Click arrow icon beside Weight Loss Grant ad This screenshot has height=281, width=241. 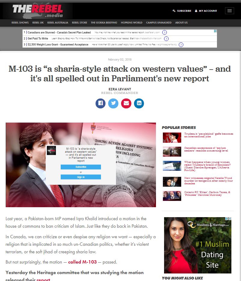(181, 45)
